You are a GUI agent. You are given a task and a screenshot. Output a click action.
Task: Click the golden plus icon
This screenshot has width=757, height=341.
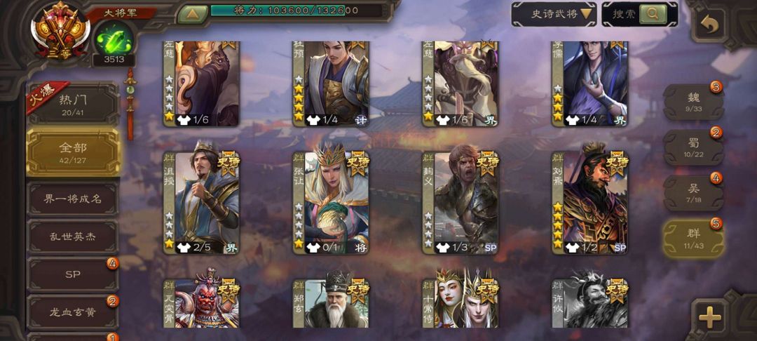(x=709, y=317)
